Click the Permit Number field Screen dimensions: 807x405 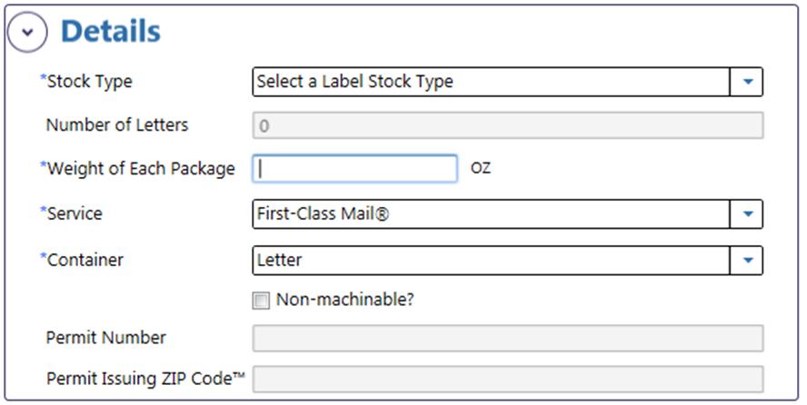tap(507, 338)
